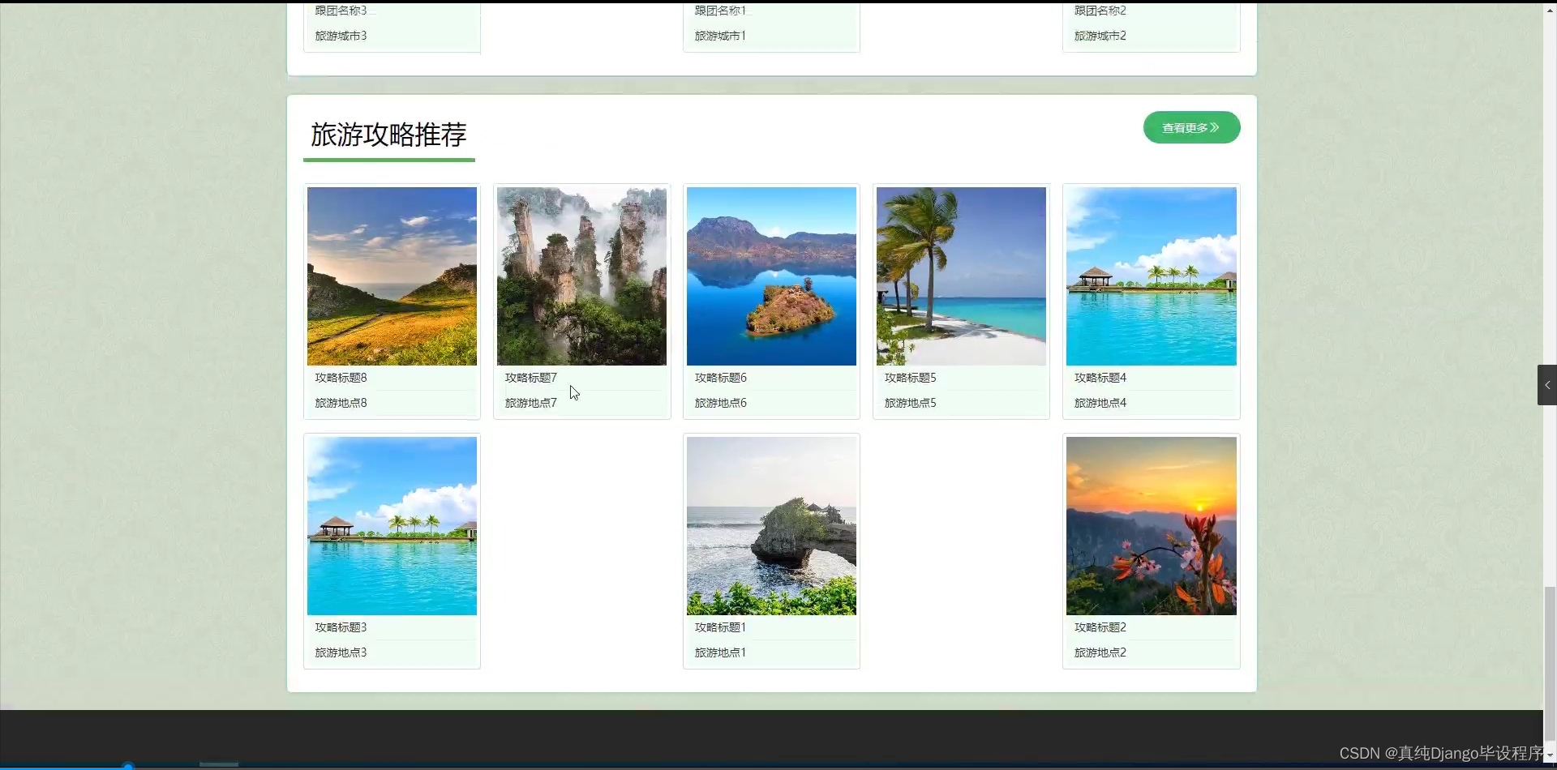The image size is (1557, 770).
Task: Click the 跟团名称3 label
Action: pyautogui.click(x=341, y=11)
